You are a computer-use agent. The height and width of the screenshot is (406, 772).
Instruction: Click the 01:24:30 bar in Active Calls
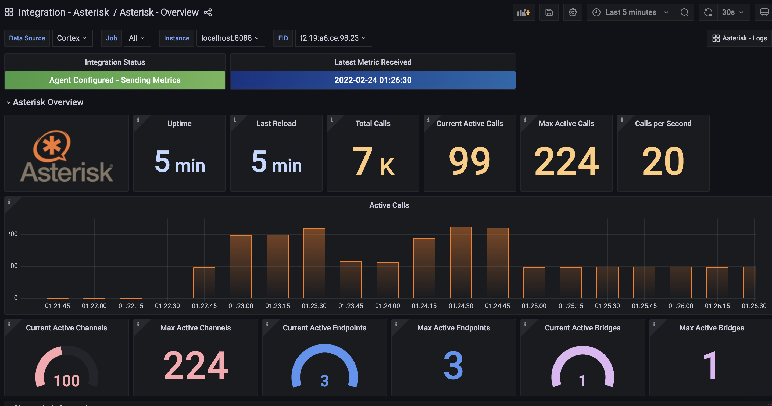pyautogui.click(x=461, y=262)
